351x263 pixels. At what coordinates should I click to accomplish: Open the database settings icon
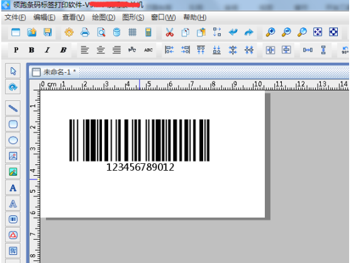click(116, 32)
